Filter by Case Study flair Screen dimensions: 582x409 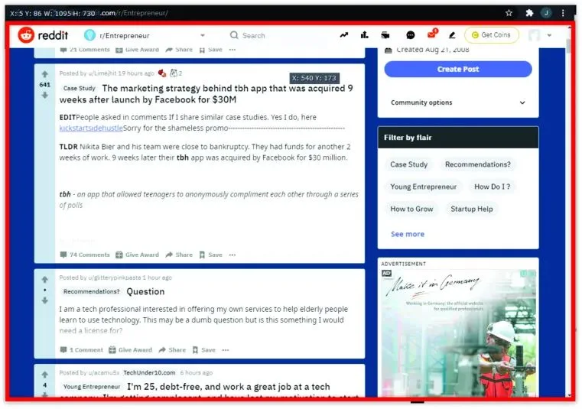(408, 164)
